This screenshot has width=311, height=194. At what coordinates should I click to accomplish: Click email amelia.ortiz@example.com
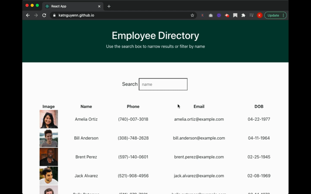199,119
